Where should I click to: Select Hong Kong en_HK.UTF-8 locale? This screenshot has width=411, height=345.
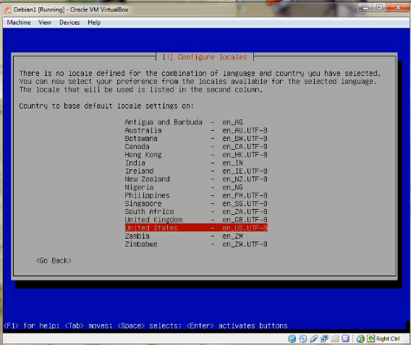pos(196,155)
